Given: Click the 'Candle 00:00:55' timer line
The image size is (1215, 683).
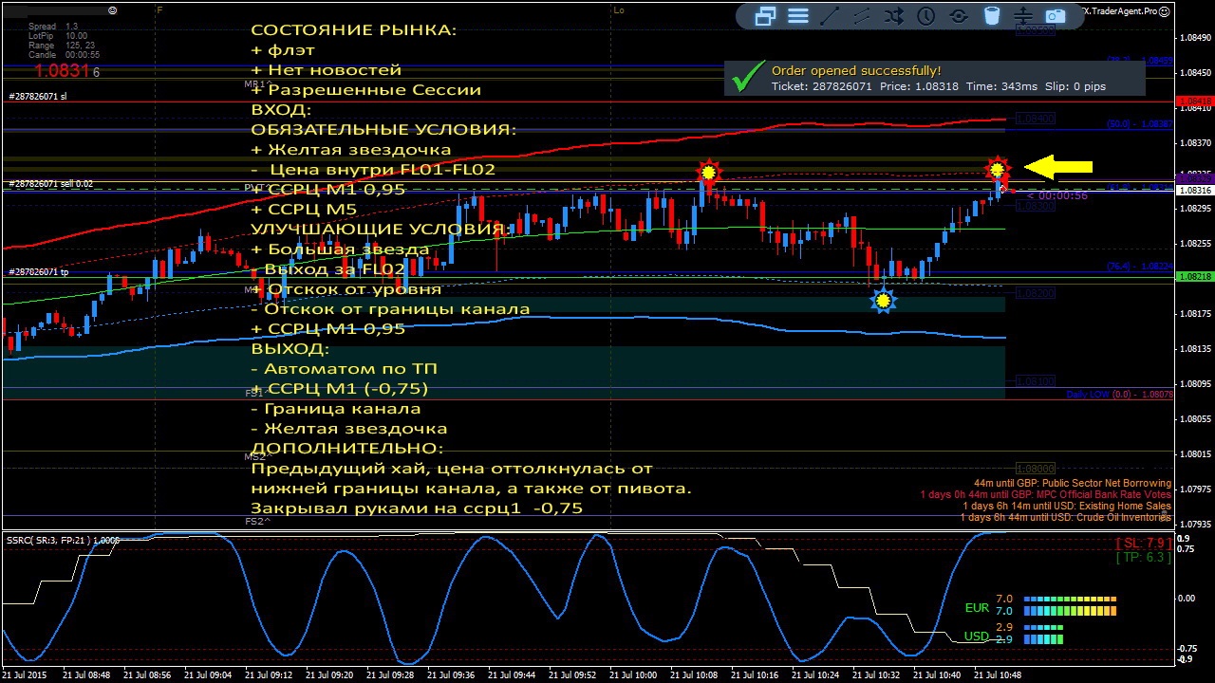Looking at the screenshot, I should click(x=65, y=55).
